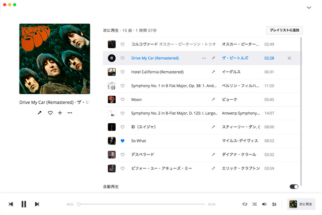
Task: Toggle the 自動再生 autoplay switch
Action: click(294, 186)
